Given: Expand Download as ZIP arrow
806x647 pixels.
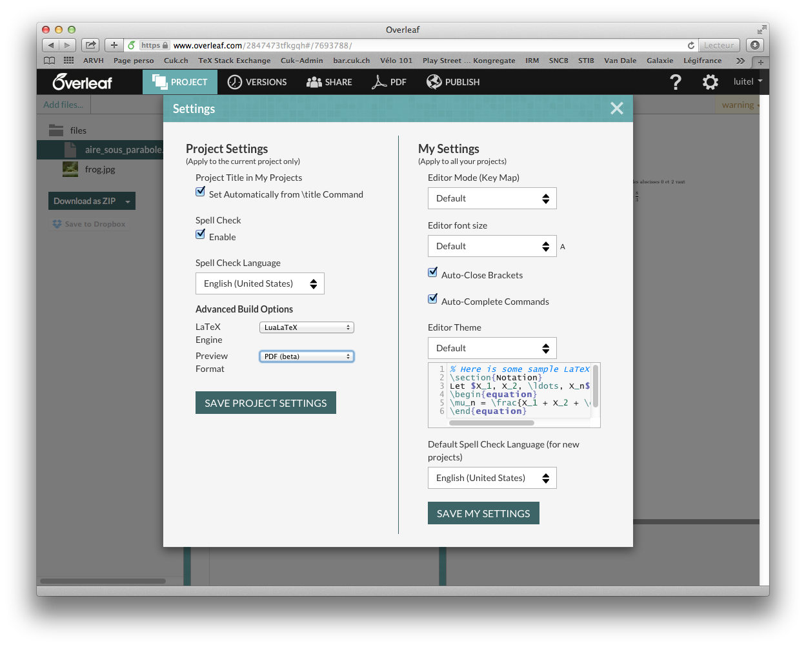Looking at the screenshot, I should [x=128, y=201].
